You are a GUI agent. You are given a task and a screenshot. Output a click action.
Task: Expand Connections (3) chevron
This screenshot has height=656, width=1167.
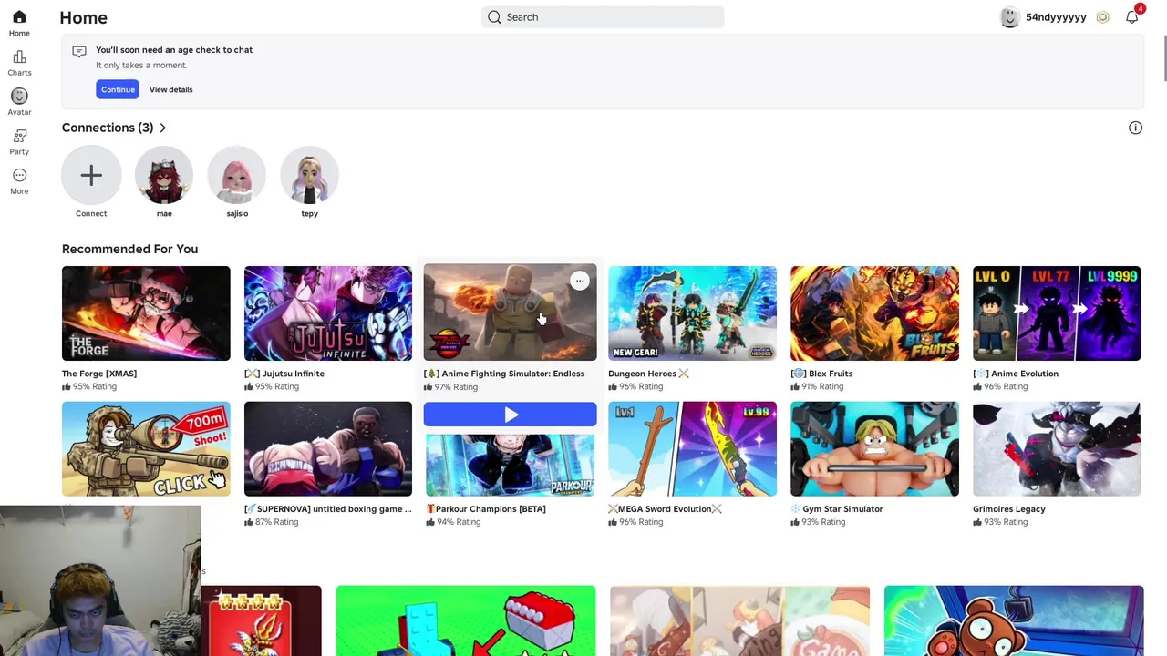pos(163,128)
